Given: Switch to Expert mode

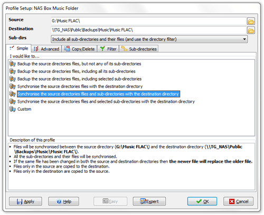Looking at the screenshot, I should coord(149,201).
